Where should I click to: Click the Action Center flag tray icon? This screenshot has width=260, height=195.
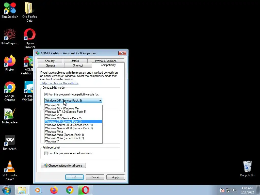[222, 190]
